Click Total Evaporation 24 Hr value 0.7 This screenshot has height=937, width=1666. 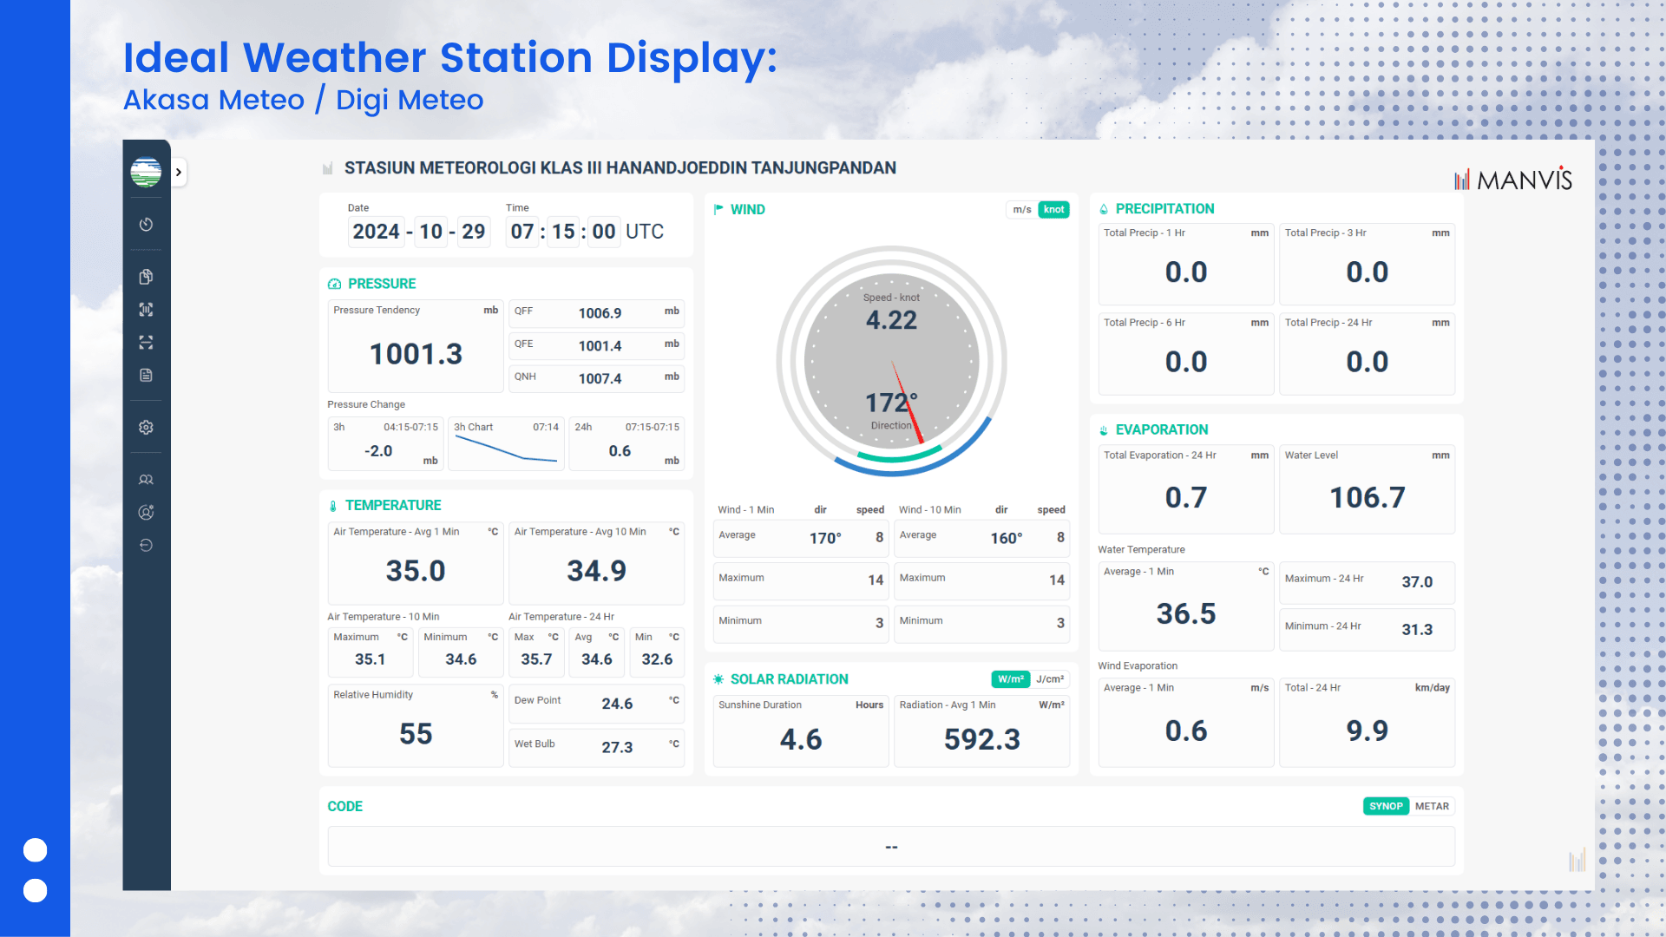(x=1186, y=497)
